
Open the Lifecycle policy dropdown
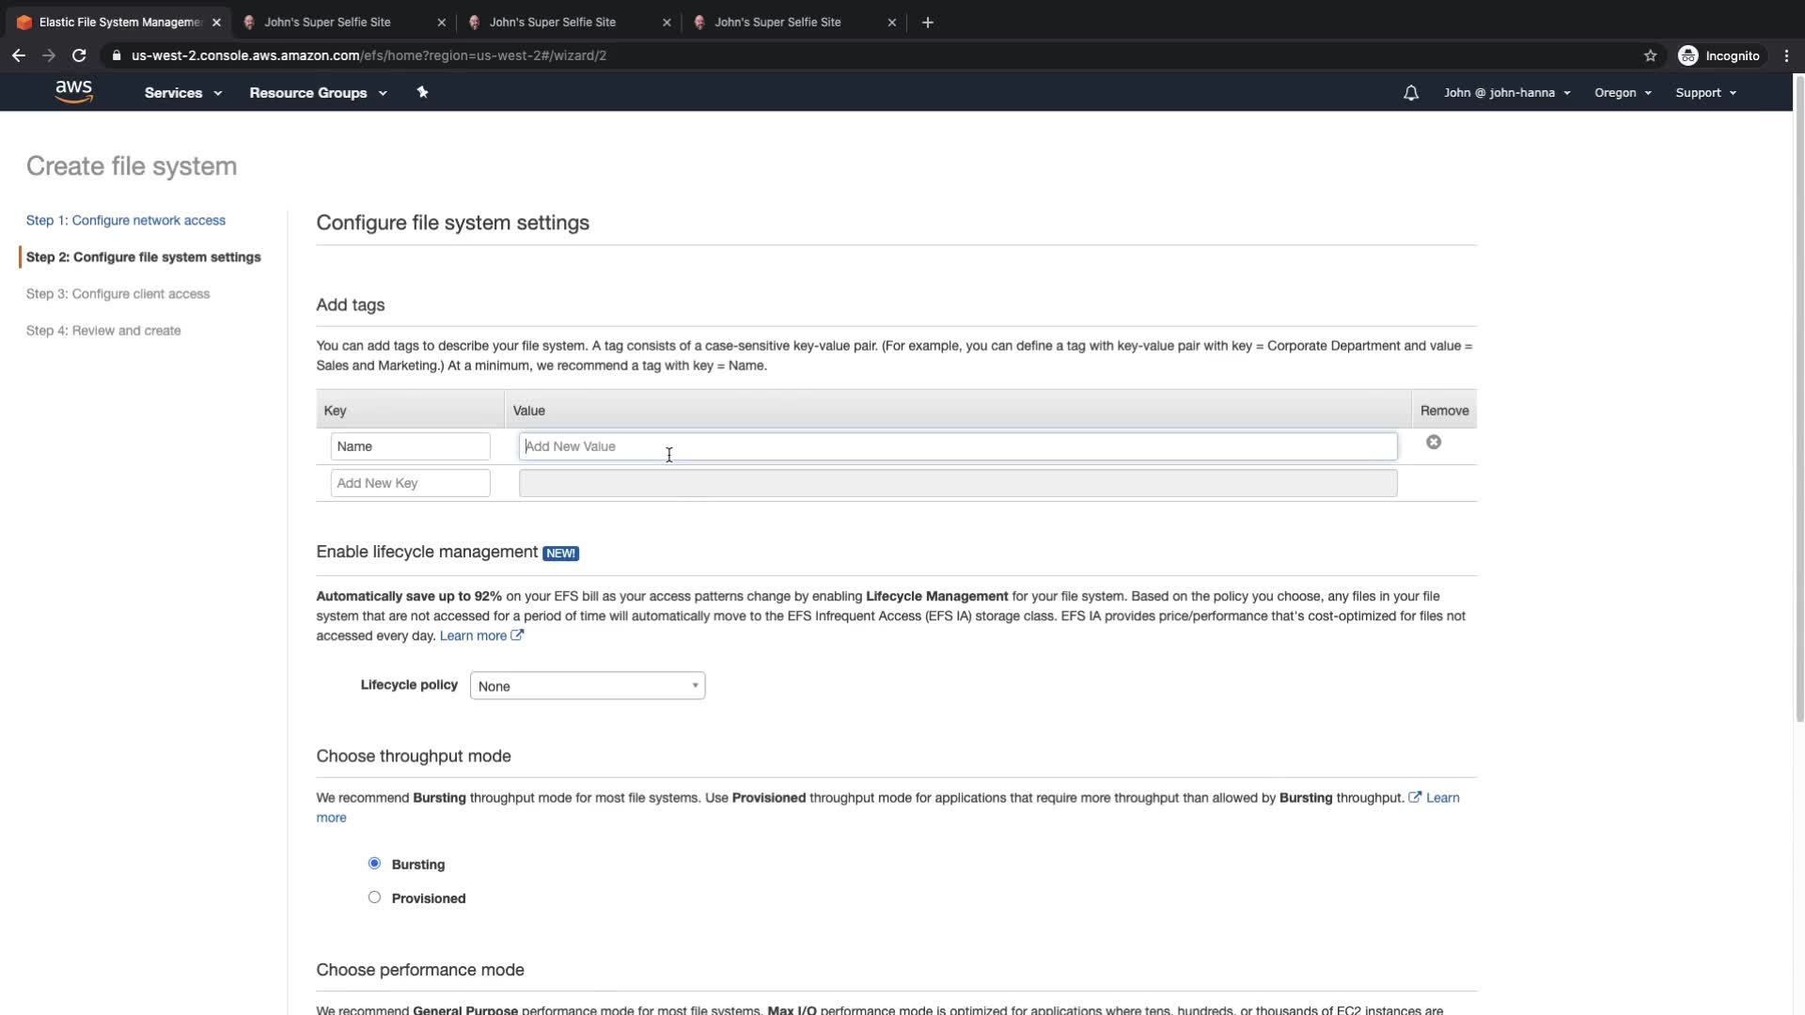tap(587, 686)
